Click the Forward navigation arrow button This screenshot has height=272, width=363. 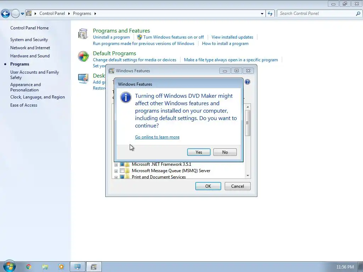point(15,14)
